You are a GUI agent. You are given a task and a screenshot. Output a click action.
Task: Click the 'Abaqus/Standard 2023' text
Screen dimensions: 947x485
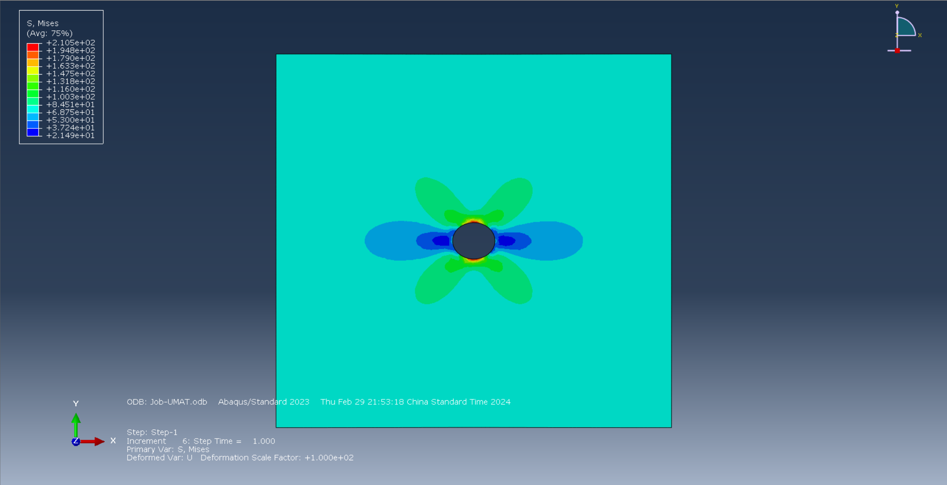[264, 402]
